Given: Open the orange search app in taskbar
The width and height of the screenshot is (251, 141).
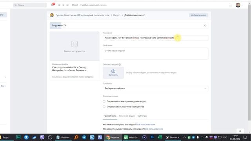Looking at the screenshot, I should (76, 137).
